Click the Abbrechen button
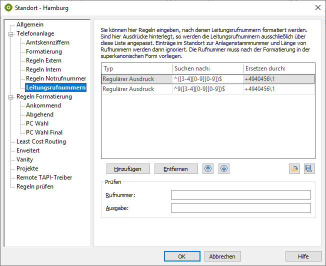The image size is (326, 266). (222, 256)
